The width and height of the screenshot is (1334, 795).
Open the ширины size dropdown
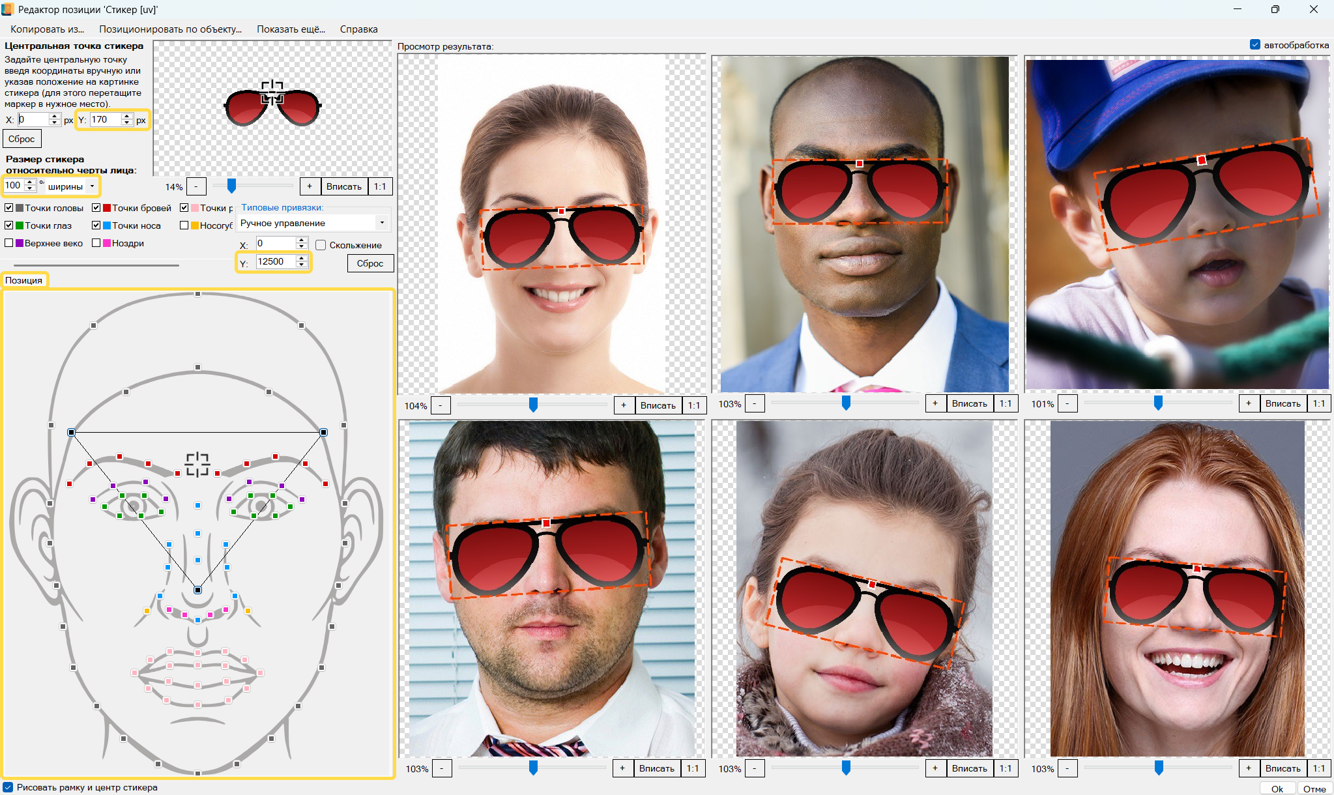pyautogui.click(x=92, y=186)
